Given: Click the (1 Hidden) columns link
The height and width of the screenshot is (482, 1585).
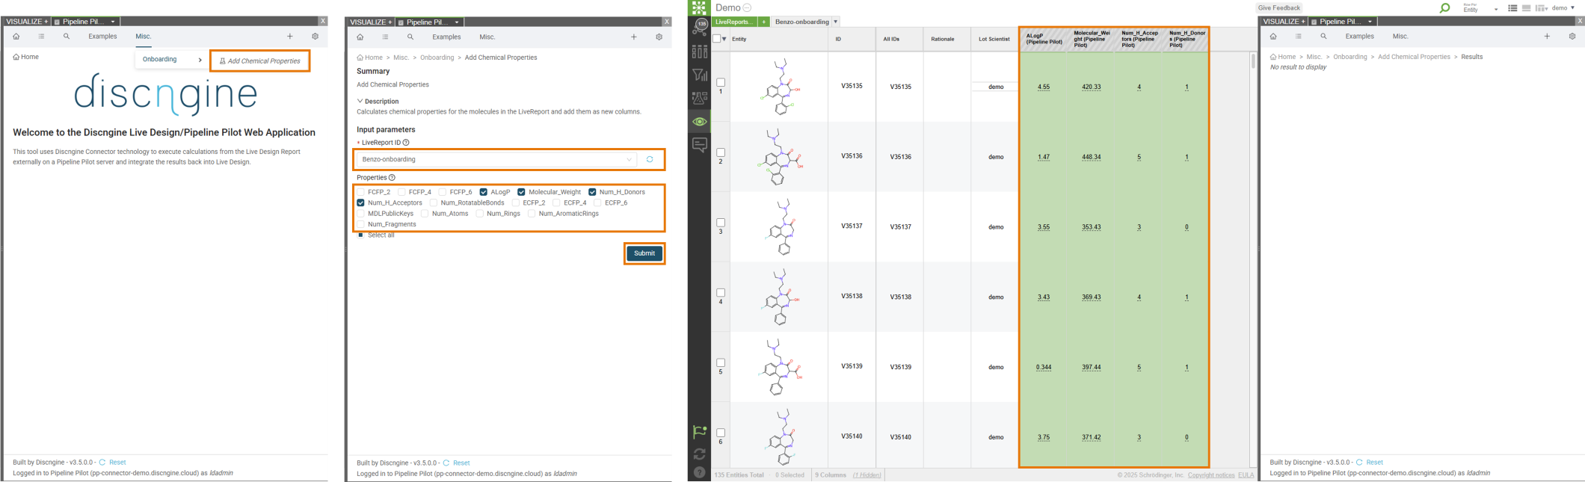Looking at the screenshot, I should coord(867,475).
